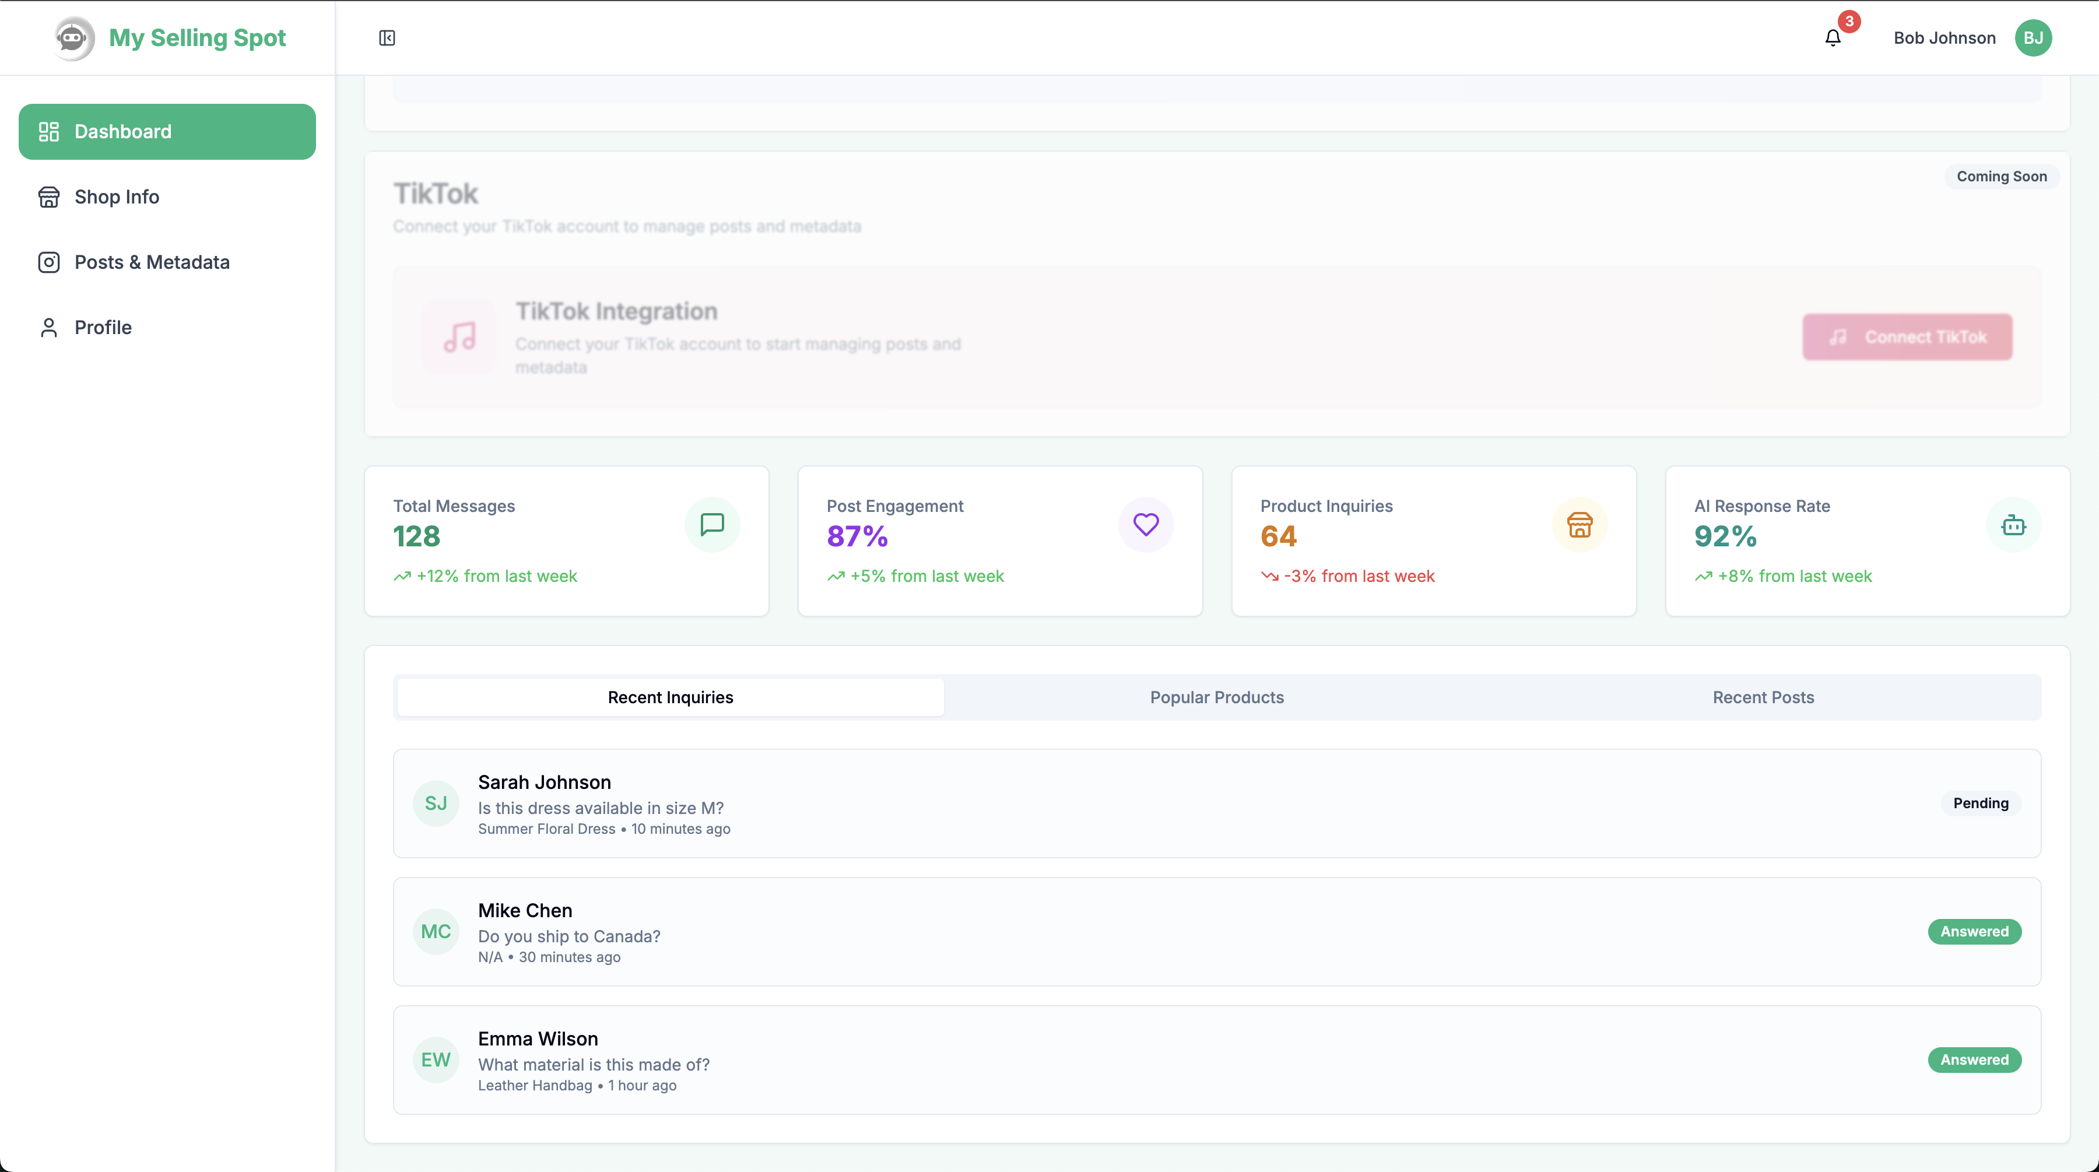Click the storefront icon on Product Inquiries card

tap(1580, 524)
